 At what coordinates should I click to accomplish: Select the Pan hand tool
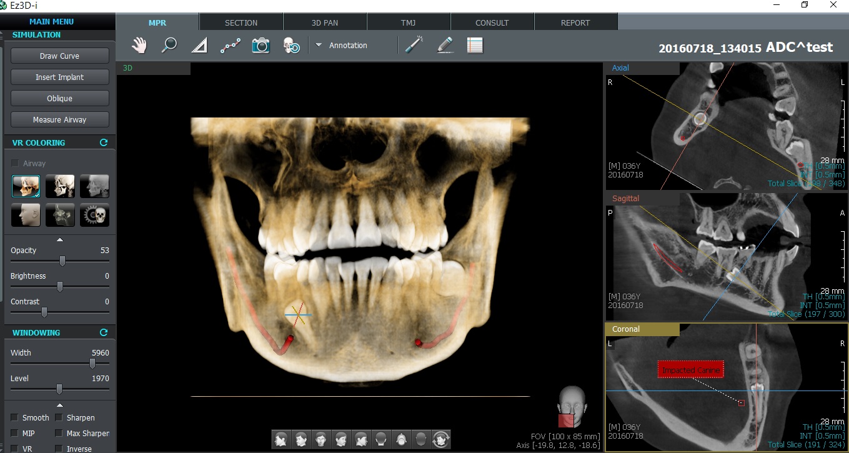click(x=139, y=46)
